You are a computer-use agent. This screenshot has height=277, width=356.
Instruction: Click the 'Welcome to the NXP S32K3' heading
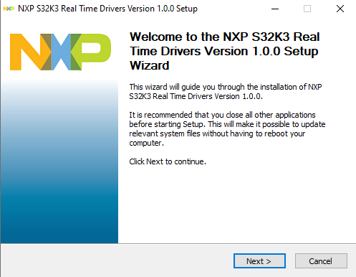(x=224, y=51)
